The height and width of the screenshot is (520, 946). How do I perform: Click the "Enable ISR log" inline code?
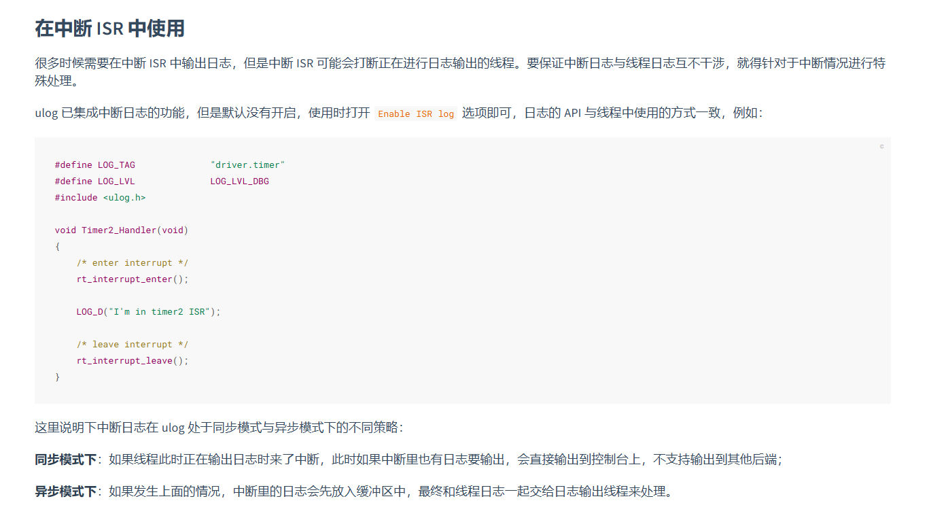[x=416, y=114]
